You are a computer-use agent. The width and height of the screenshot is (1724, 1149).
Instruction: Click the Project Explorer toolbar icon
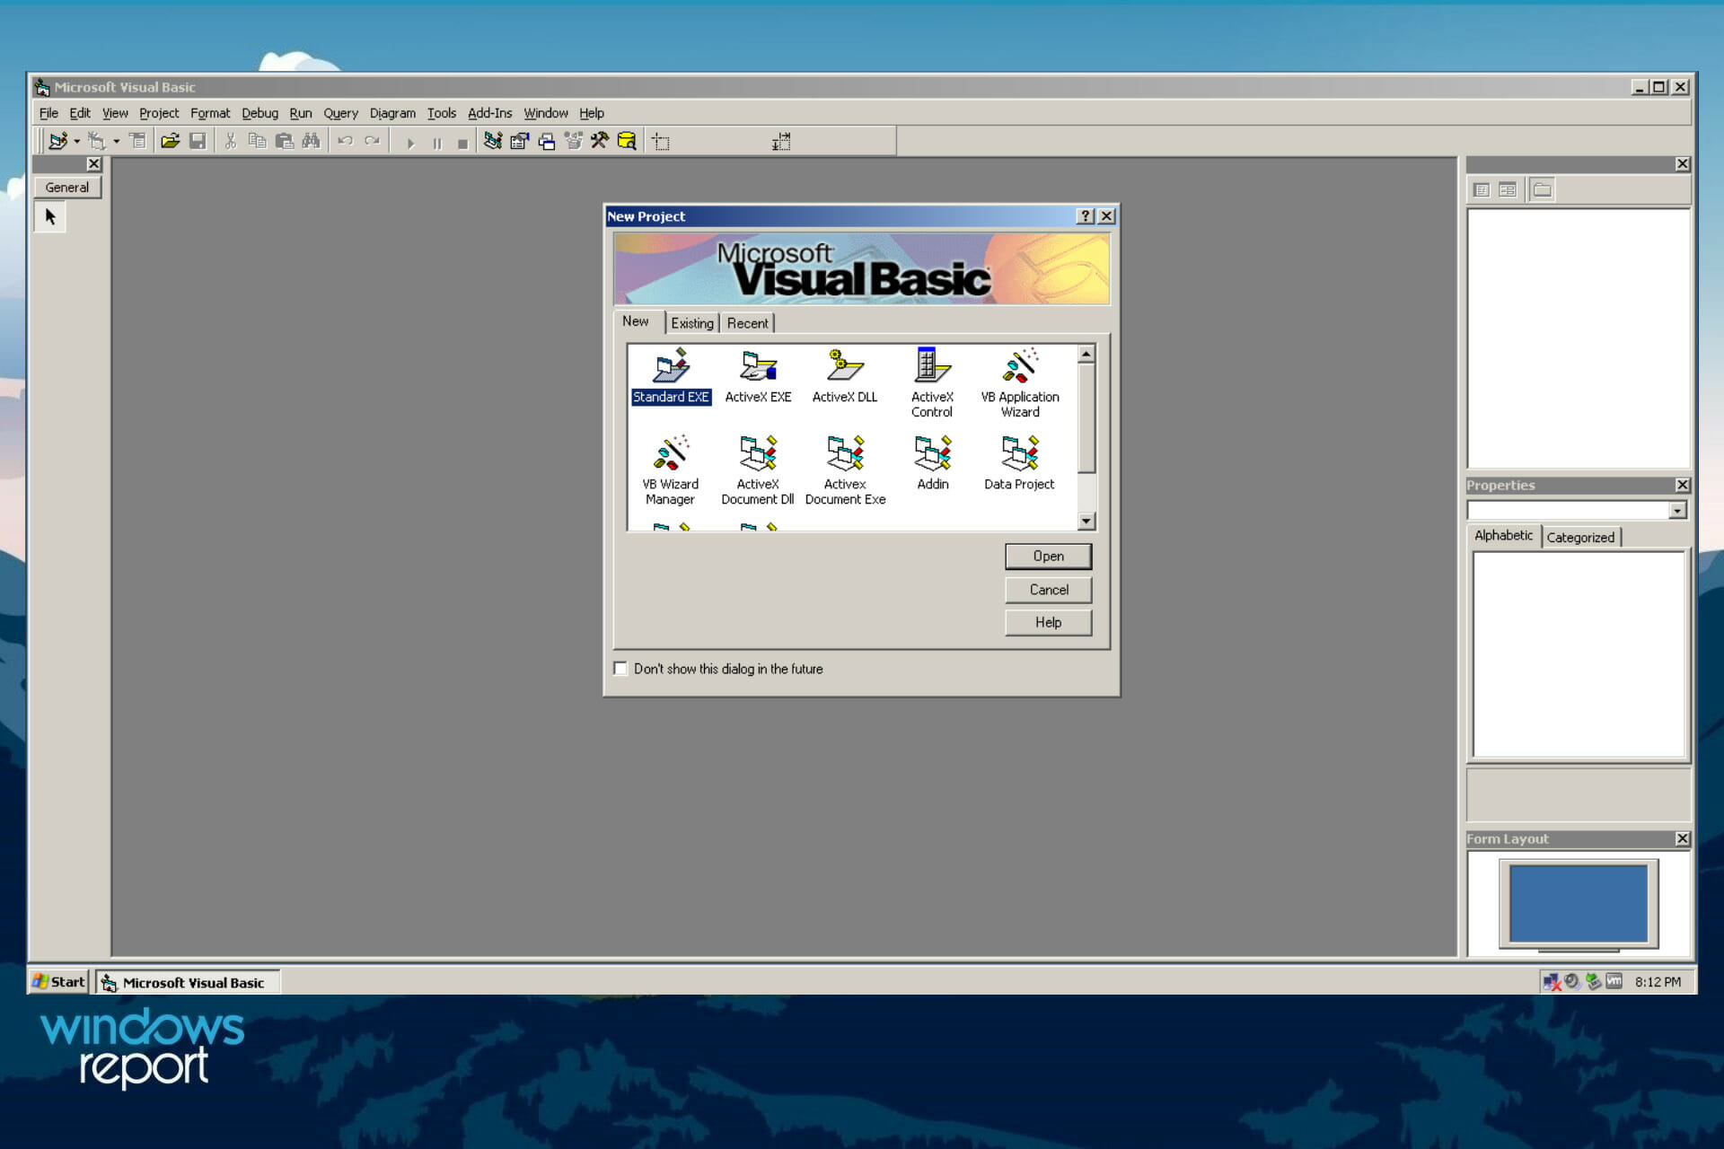point(492,141)
